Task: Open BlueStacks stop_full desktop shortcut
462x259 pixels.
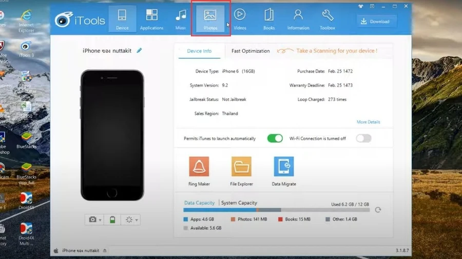Action: [x=26, y=174]
